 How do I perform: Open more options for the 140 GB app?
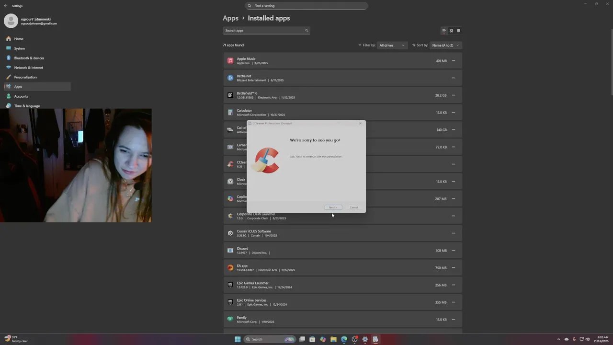tap(454, 130)
